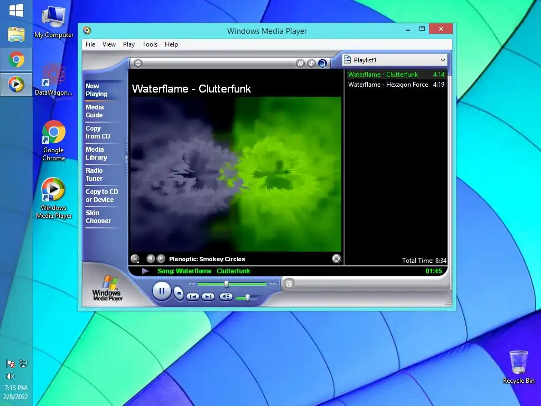Select the Recycle Bin icon
This screenshot has width=541, height=406.
tap(519, 367)
